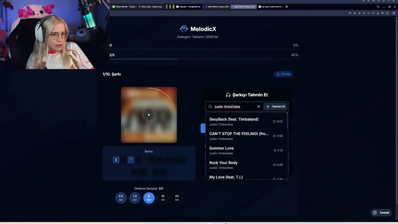This screenshot has width=398, height=224.
Task: Open bookmarks heart toolbar icon
Action: tap(373, 13)
